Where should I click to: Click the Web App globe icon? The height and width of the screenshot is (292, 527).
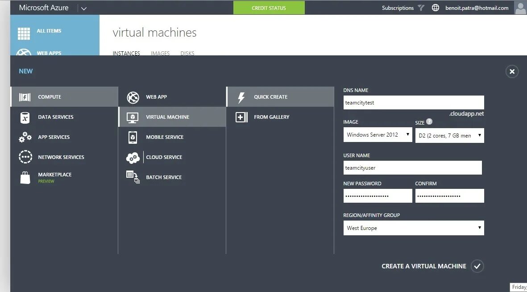click(133, 97)
